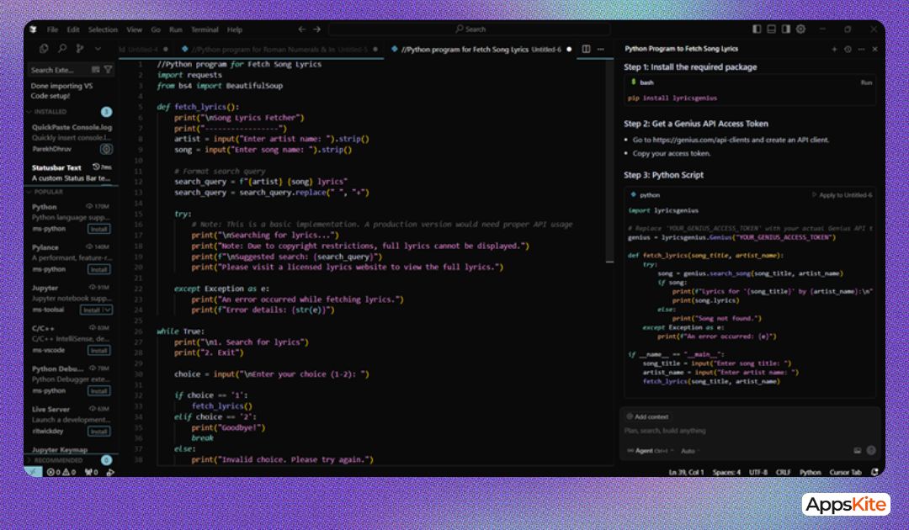The image size is (909, 530).
Task: Open chat panel more options ellipsis
Action: click(861, 50)
